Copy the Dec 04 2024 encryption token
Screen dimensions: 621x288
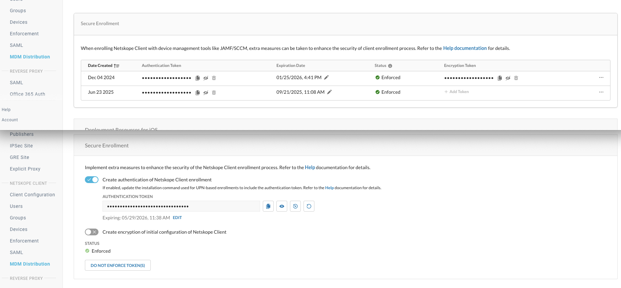(x=500, y=78)
